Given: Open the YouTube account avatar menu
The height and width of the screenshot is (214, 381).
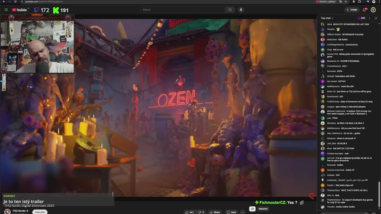Looking at the screenshot, I should click(373, 10).
